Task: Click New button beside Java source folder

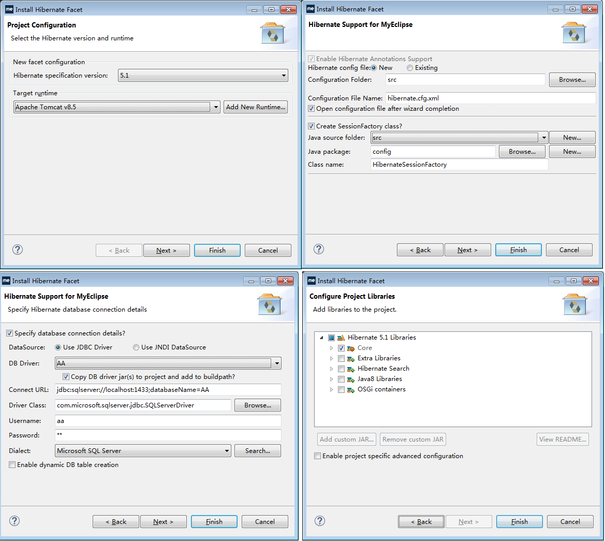Action: click(x=572, y=138)
